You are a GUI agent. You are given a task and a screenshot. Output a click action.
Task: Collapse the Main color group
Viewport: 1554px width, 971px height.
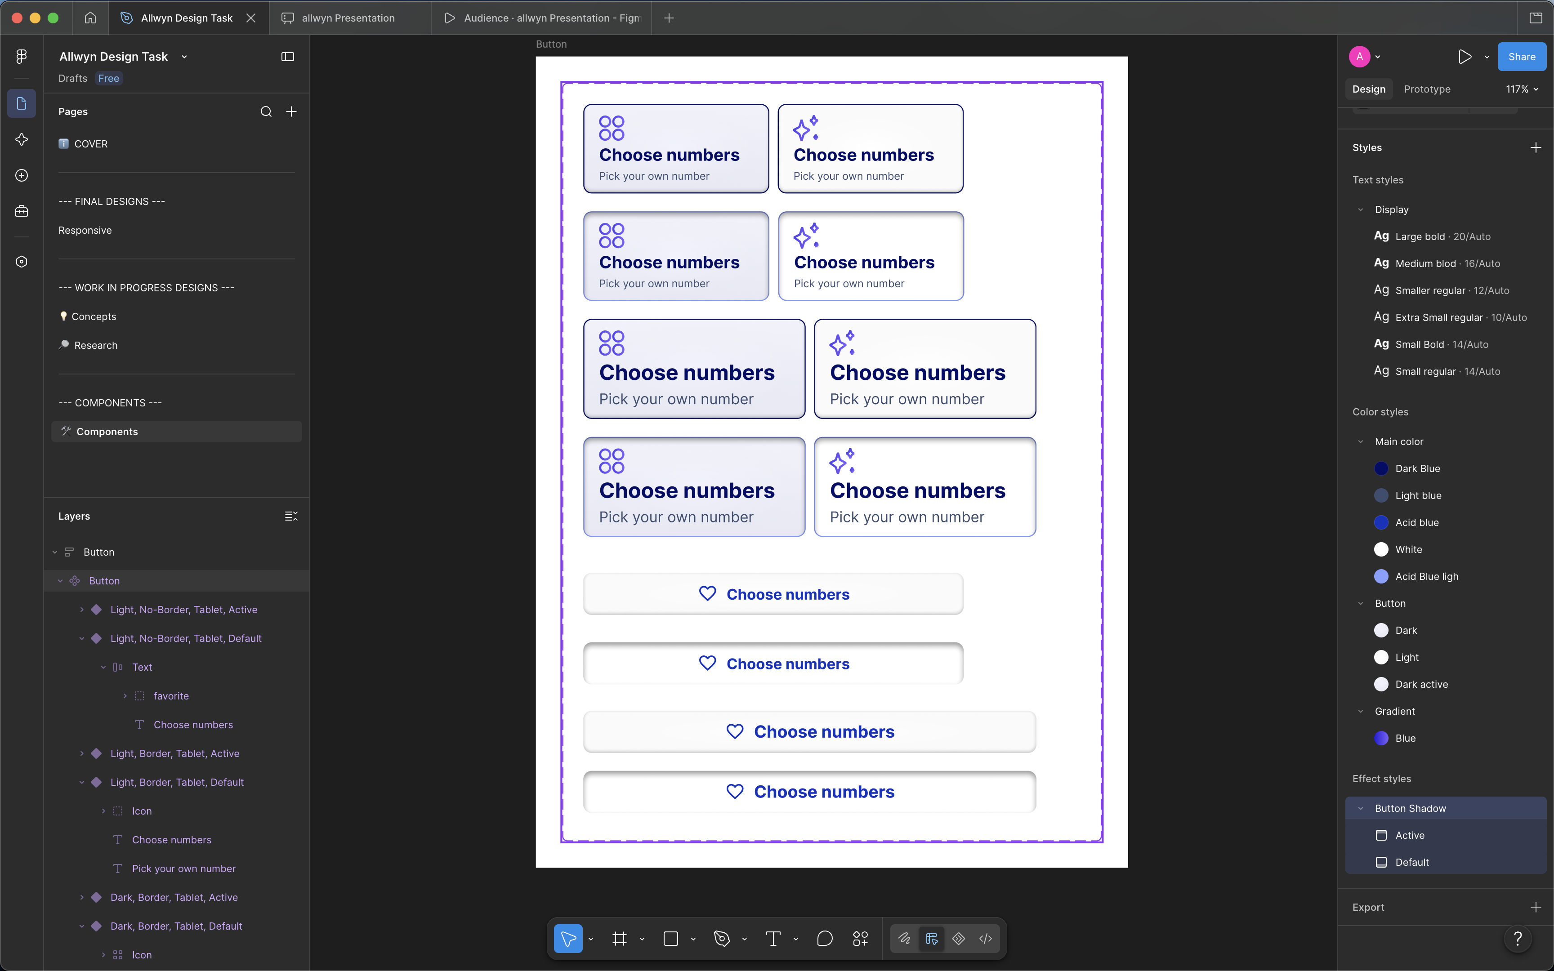coord(1360,442)
